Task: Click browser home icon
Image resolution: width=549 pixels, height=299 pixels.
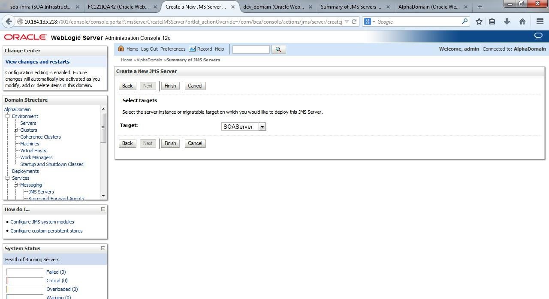Action: coord(522,21)
